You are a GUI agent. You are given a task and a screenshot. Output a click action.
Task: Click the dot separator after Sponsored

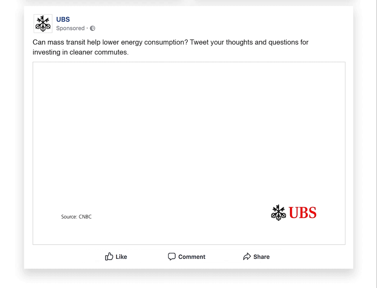click(87, 28)
